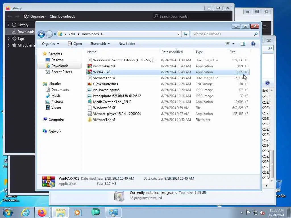Image resolution: width=291 pixels, height=218 pixels.
Task: Sort by the Type column header
Action: 211,52
